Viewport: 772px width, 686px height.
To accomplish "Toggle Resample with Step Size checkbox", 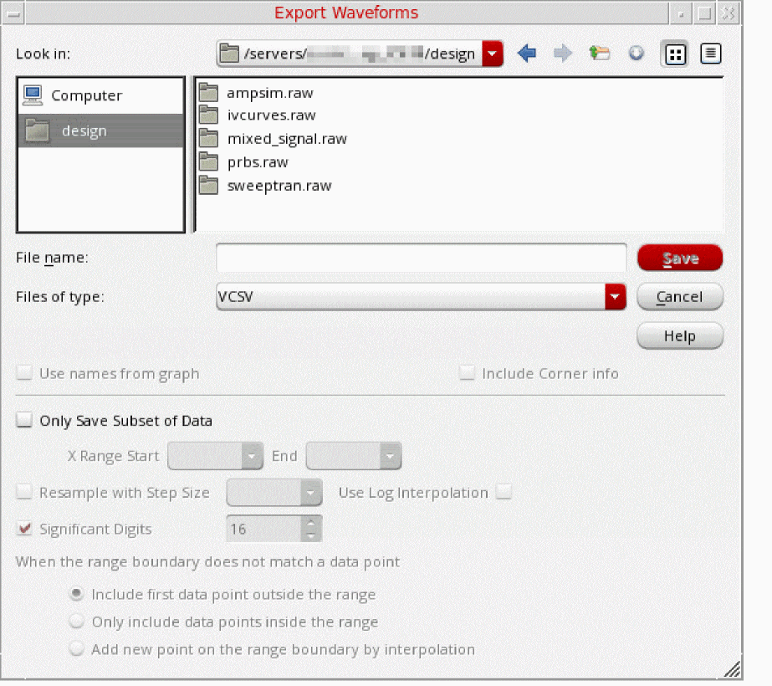I will click(x=24, y=492).
